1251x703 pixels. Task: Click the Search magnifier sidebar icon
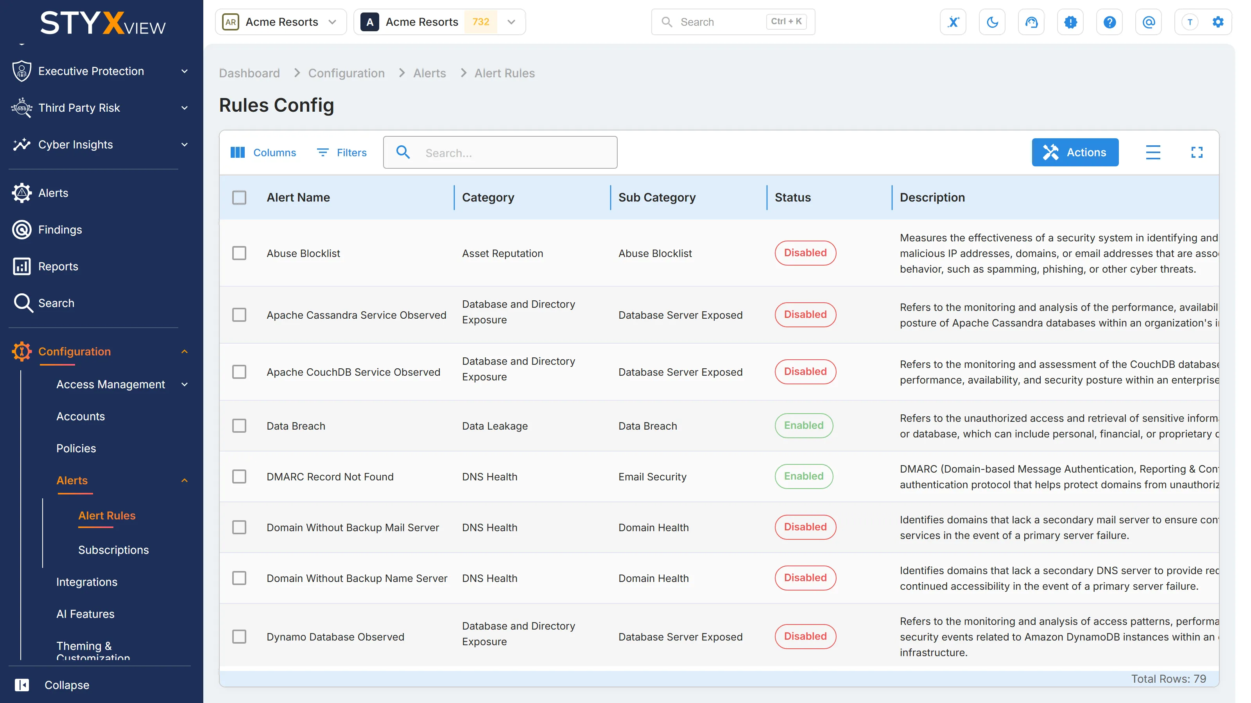coord(23,303)
